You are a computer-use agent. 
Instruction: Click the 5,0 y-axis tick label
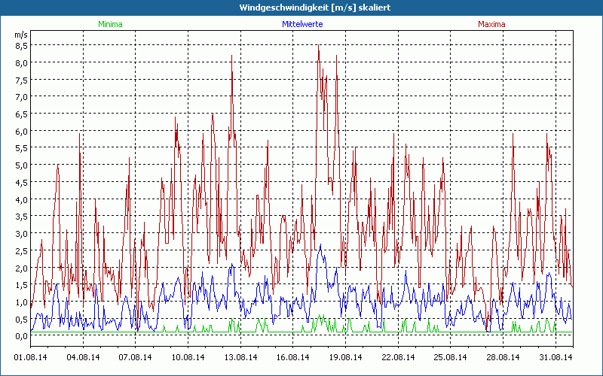coord(23,165)
